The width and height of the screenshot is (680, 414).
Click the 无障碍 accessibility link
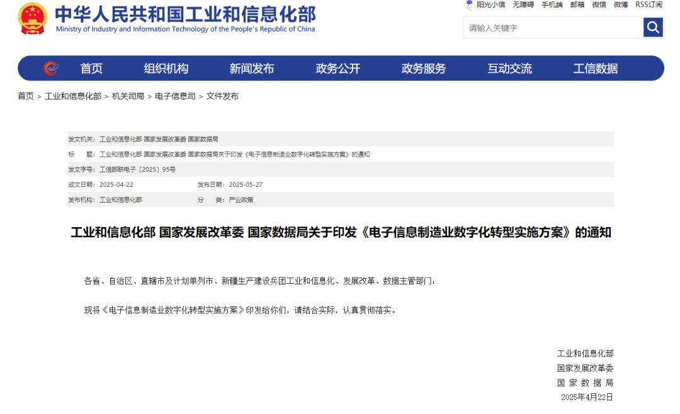(x=523, y=4)
